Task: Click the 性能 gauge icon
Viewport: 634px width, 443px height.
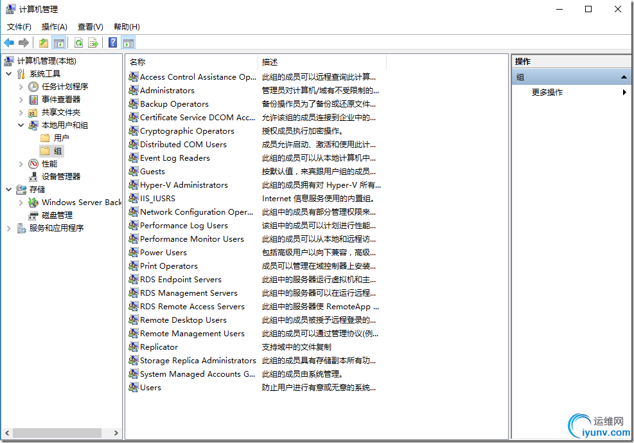Action: pyautogui.click(x=33, y=164)
